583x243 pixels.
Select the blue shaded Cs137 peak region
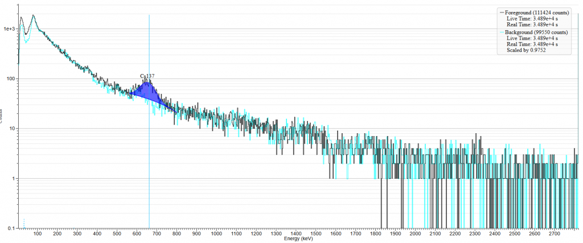148,92
